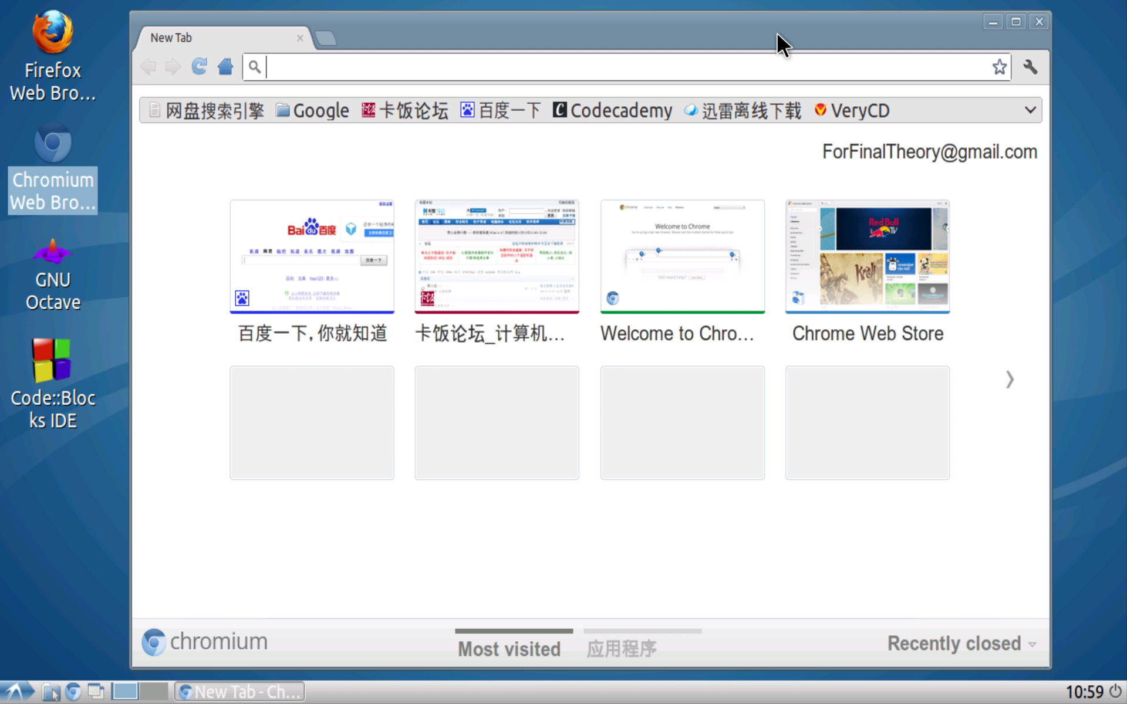Click the 百度一下,你就知道 thumbnail title
Image resolution: width=1127 pixels, height=704 pixels.
[312, 333]
